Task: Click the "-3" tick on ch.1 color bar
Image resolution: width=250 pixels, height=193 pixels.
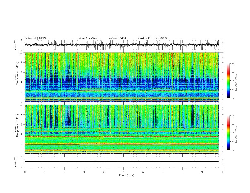Action: coord(233,63)
